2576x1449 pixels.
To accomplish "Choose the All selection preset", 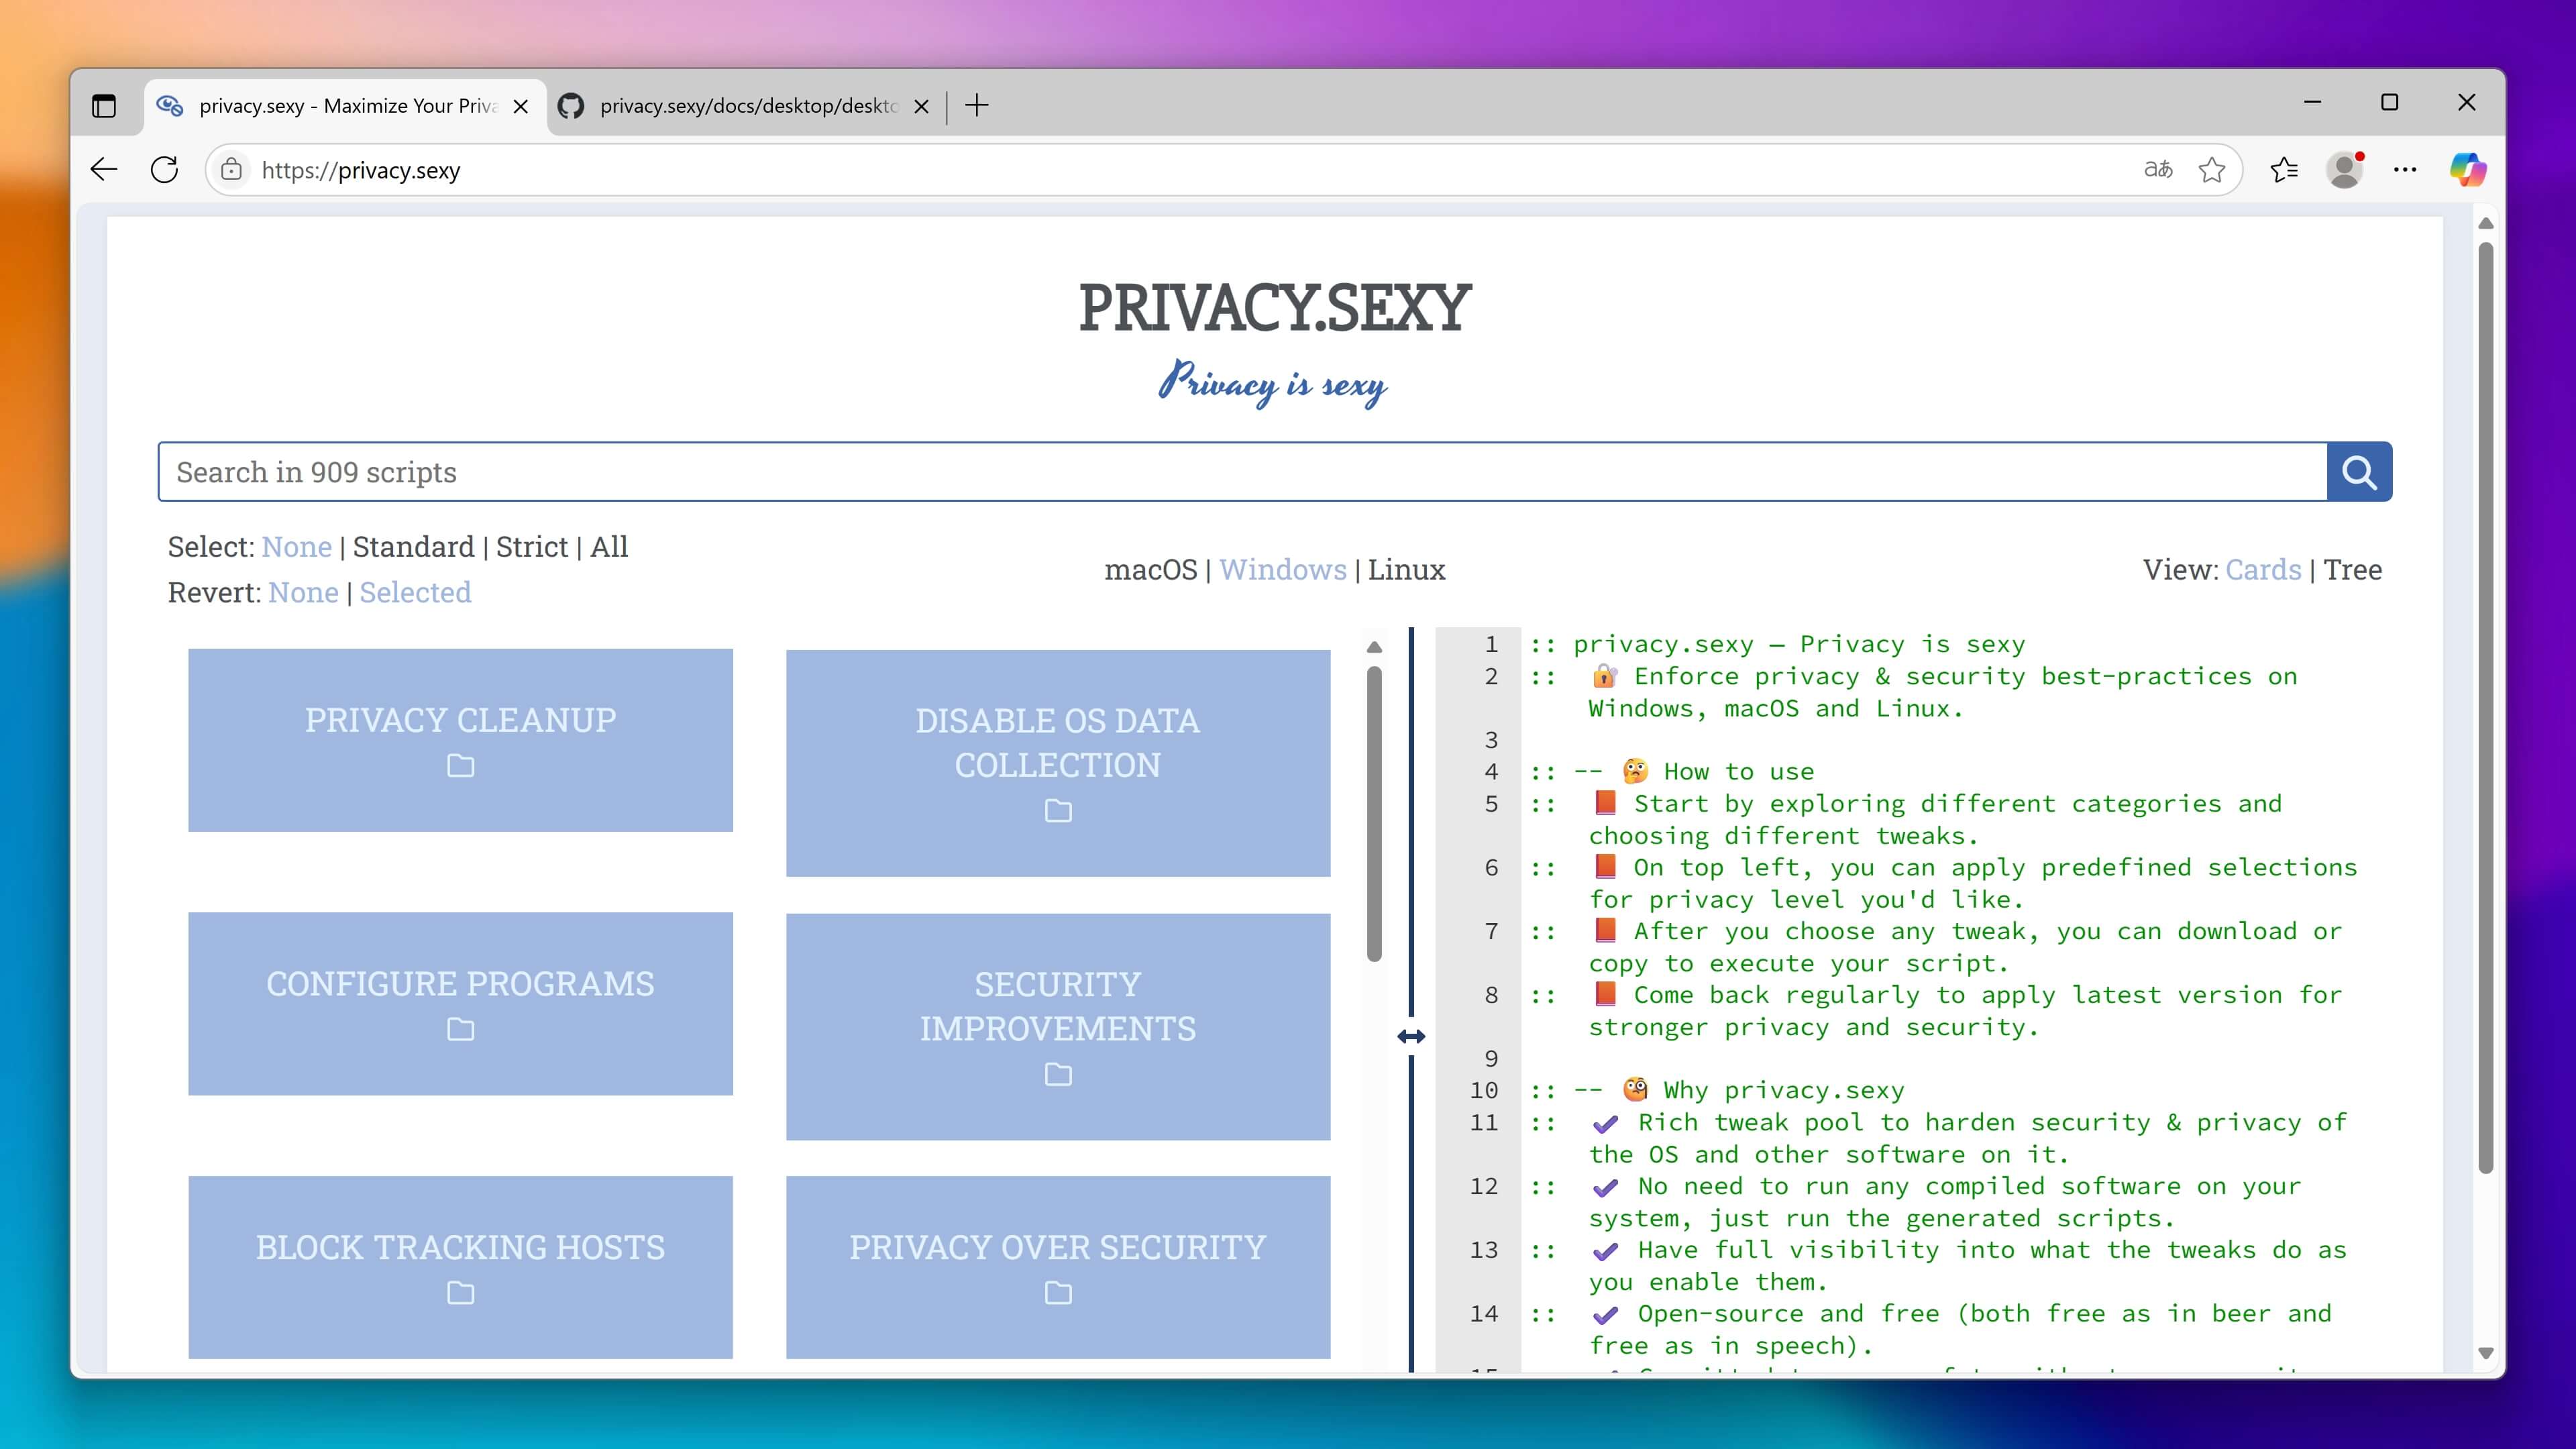I will pos(609,547).
